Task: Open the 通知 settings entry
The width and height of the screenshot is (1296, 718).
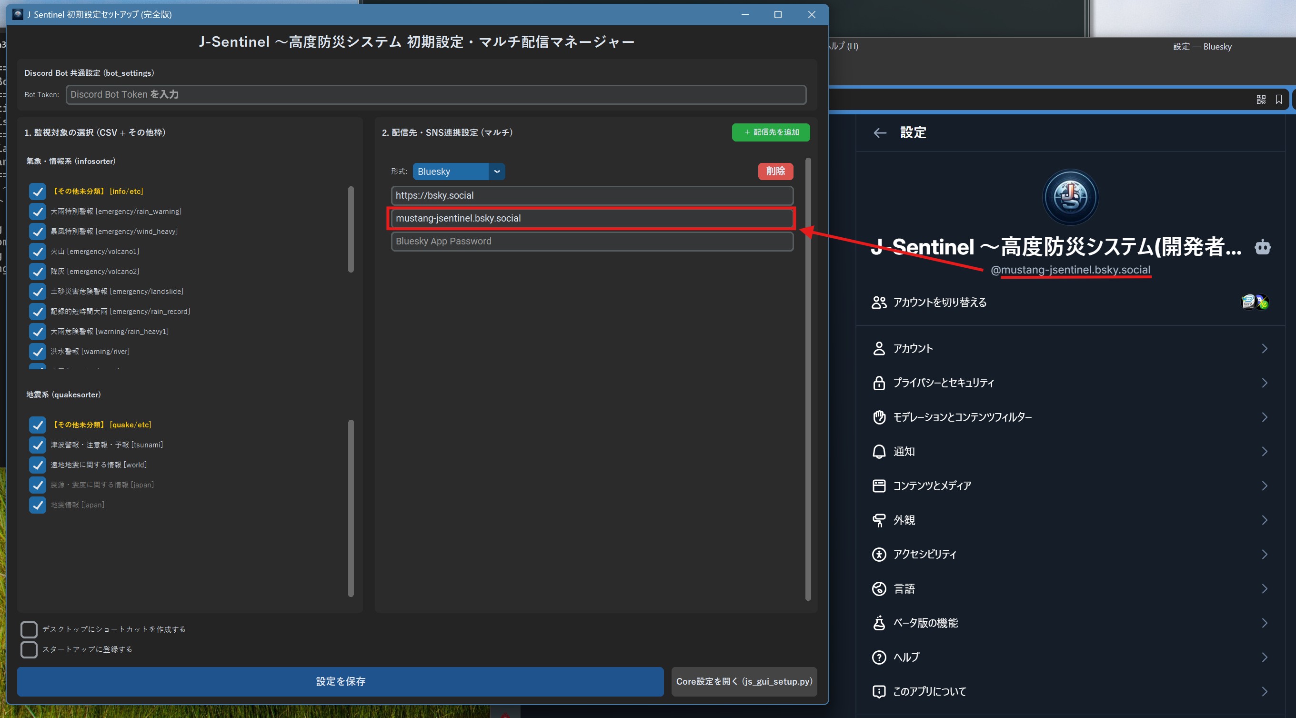Action: pos(1071,451)
